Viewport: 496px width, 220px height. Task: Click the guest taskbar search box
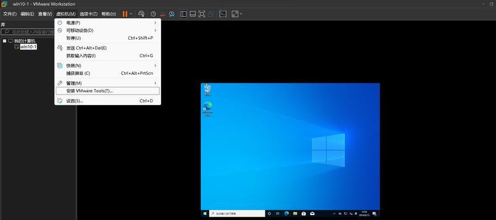(237, 213)
